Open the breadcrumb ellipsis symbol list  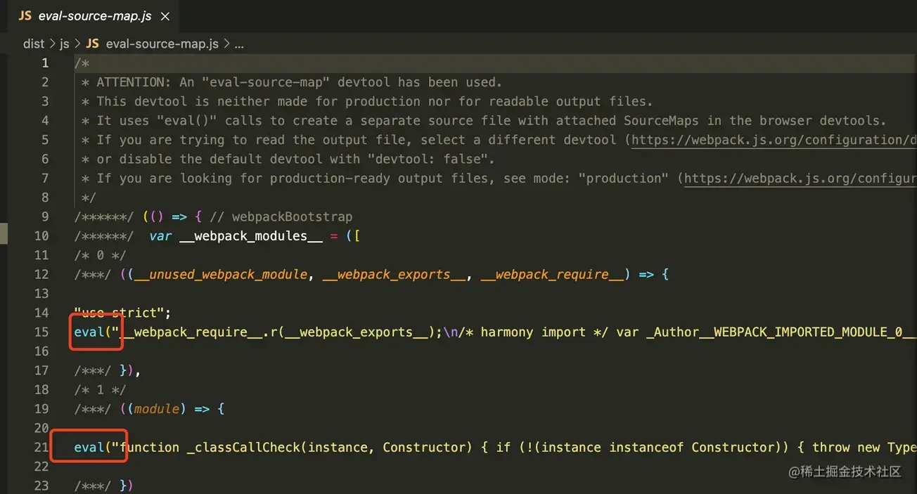(239, 44)
